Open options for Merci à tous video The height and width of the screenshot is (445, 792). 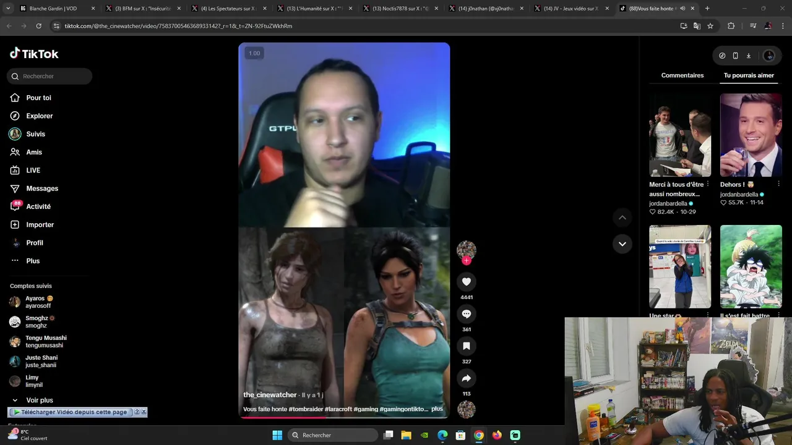pyautogui.click(x=708, y=184)
